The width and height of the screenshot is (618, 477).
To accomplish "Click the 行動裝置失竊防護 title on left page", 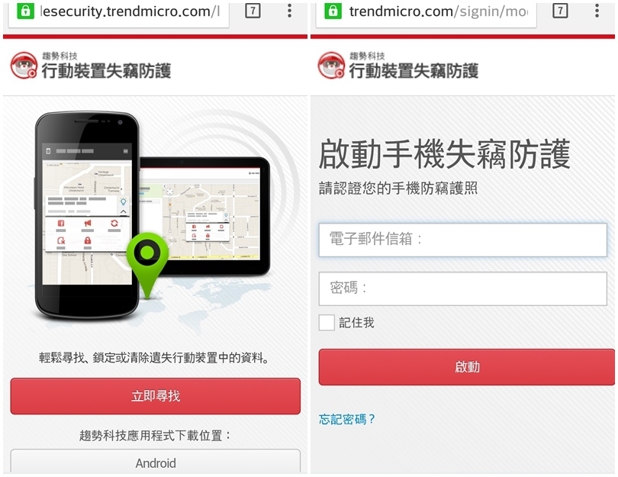I will (106, 71).
